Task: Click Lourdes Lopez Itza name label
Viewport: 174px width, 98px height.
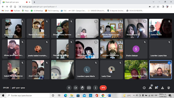Action: click(x=159, y=56)
